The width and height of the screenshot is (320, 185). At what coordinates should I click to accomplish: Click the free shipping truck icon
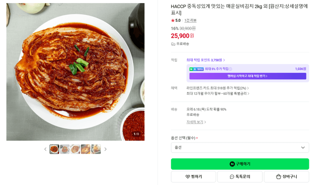(173, 44)
